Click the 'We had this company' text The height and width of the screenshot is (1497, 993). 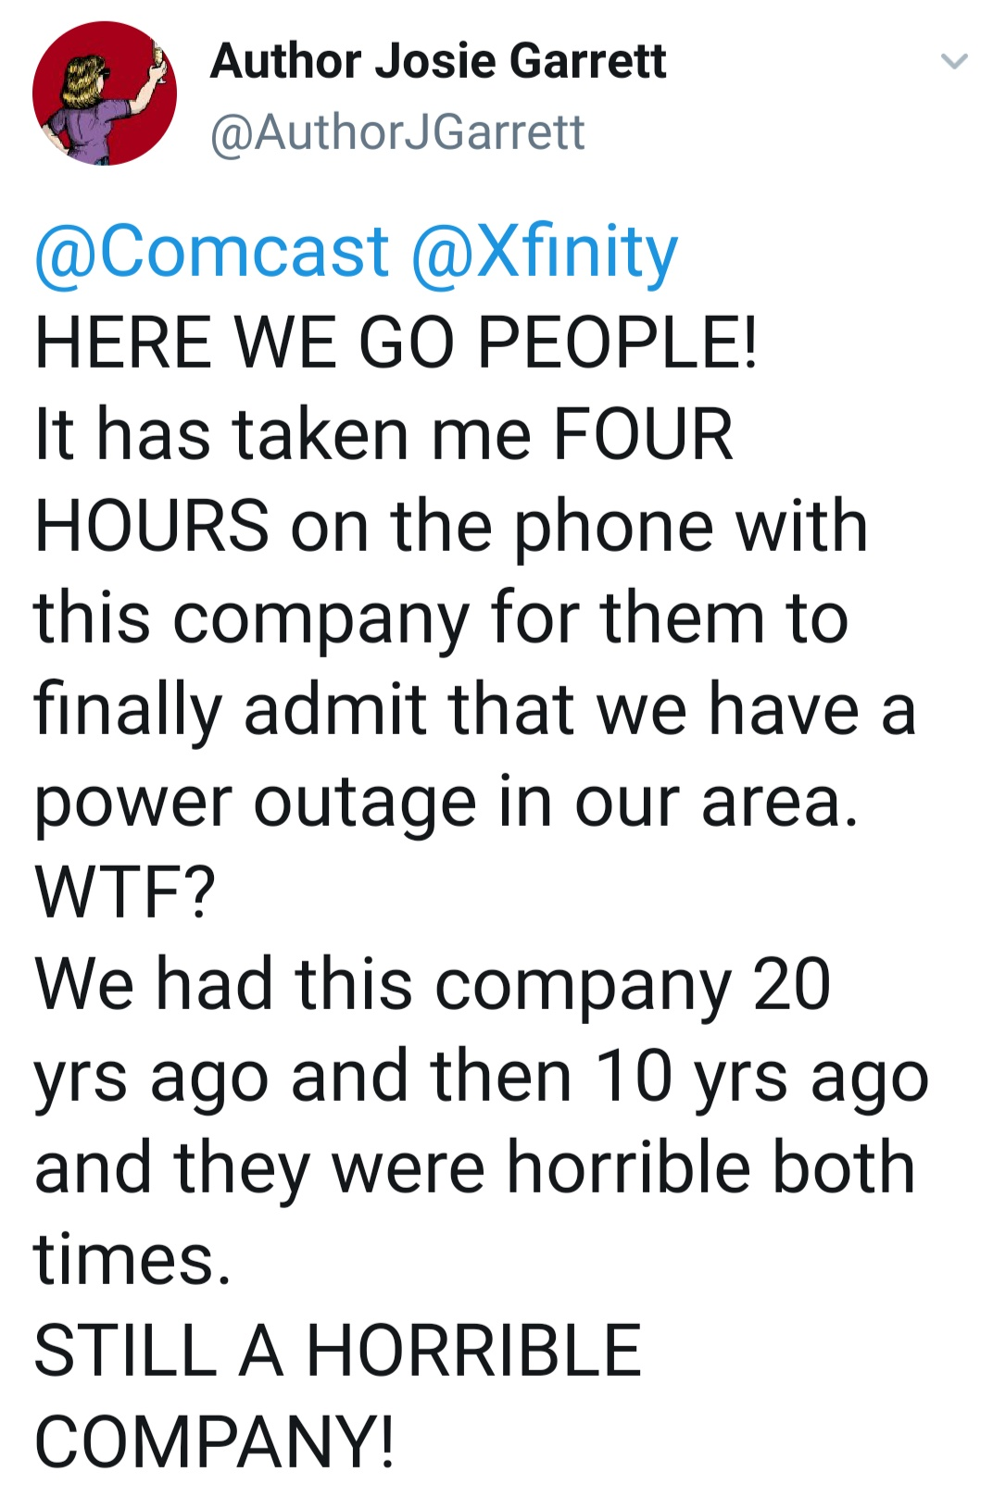383,984
